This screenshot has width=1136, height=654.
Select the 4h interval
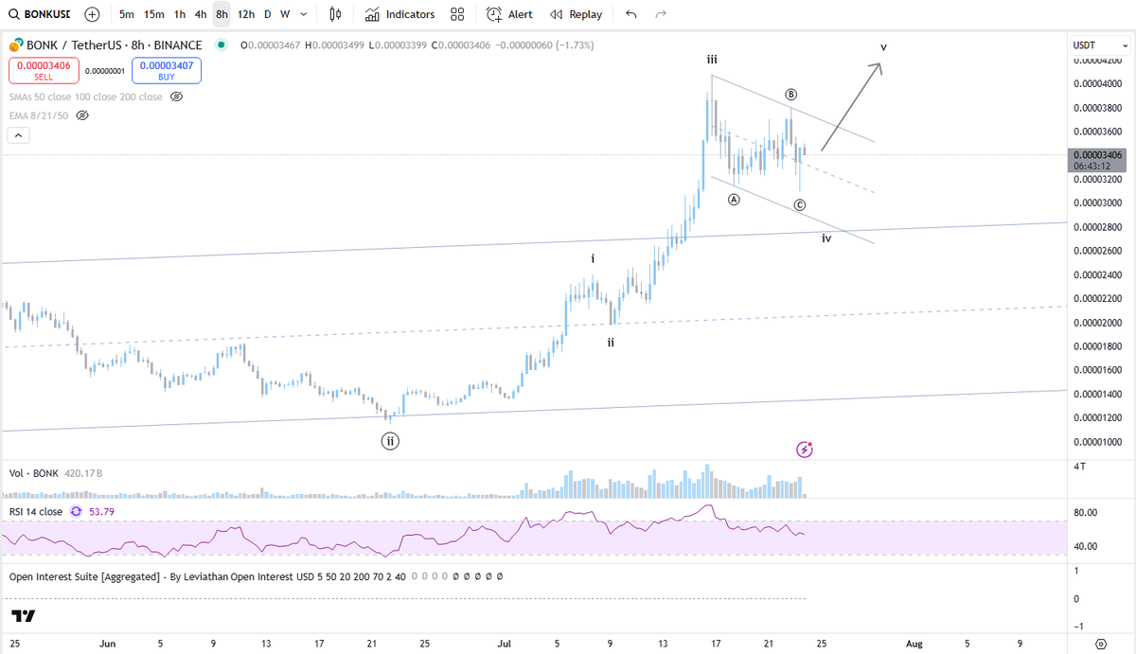point(201,14)
